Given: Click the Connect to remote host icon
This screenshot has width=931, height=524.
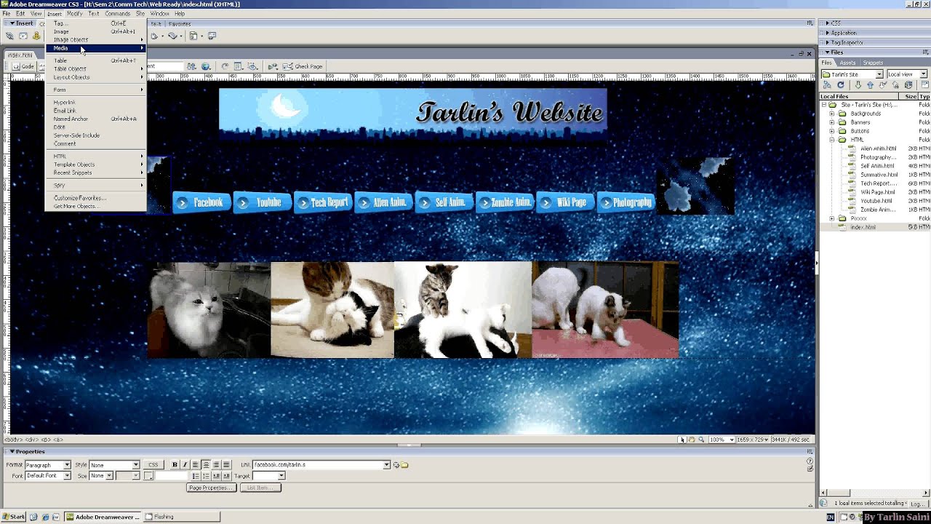Looking at the screenshot, I should coord(827,85).
